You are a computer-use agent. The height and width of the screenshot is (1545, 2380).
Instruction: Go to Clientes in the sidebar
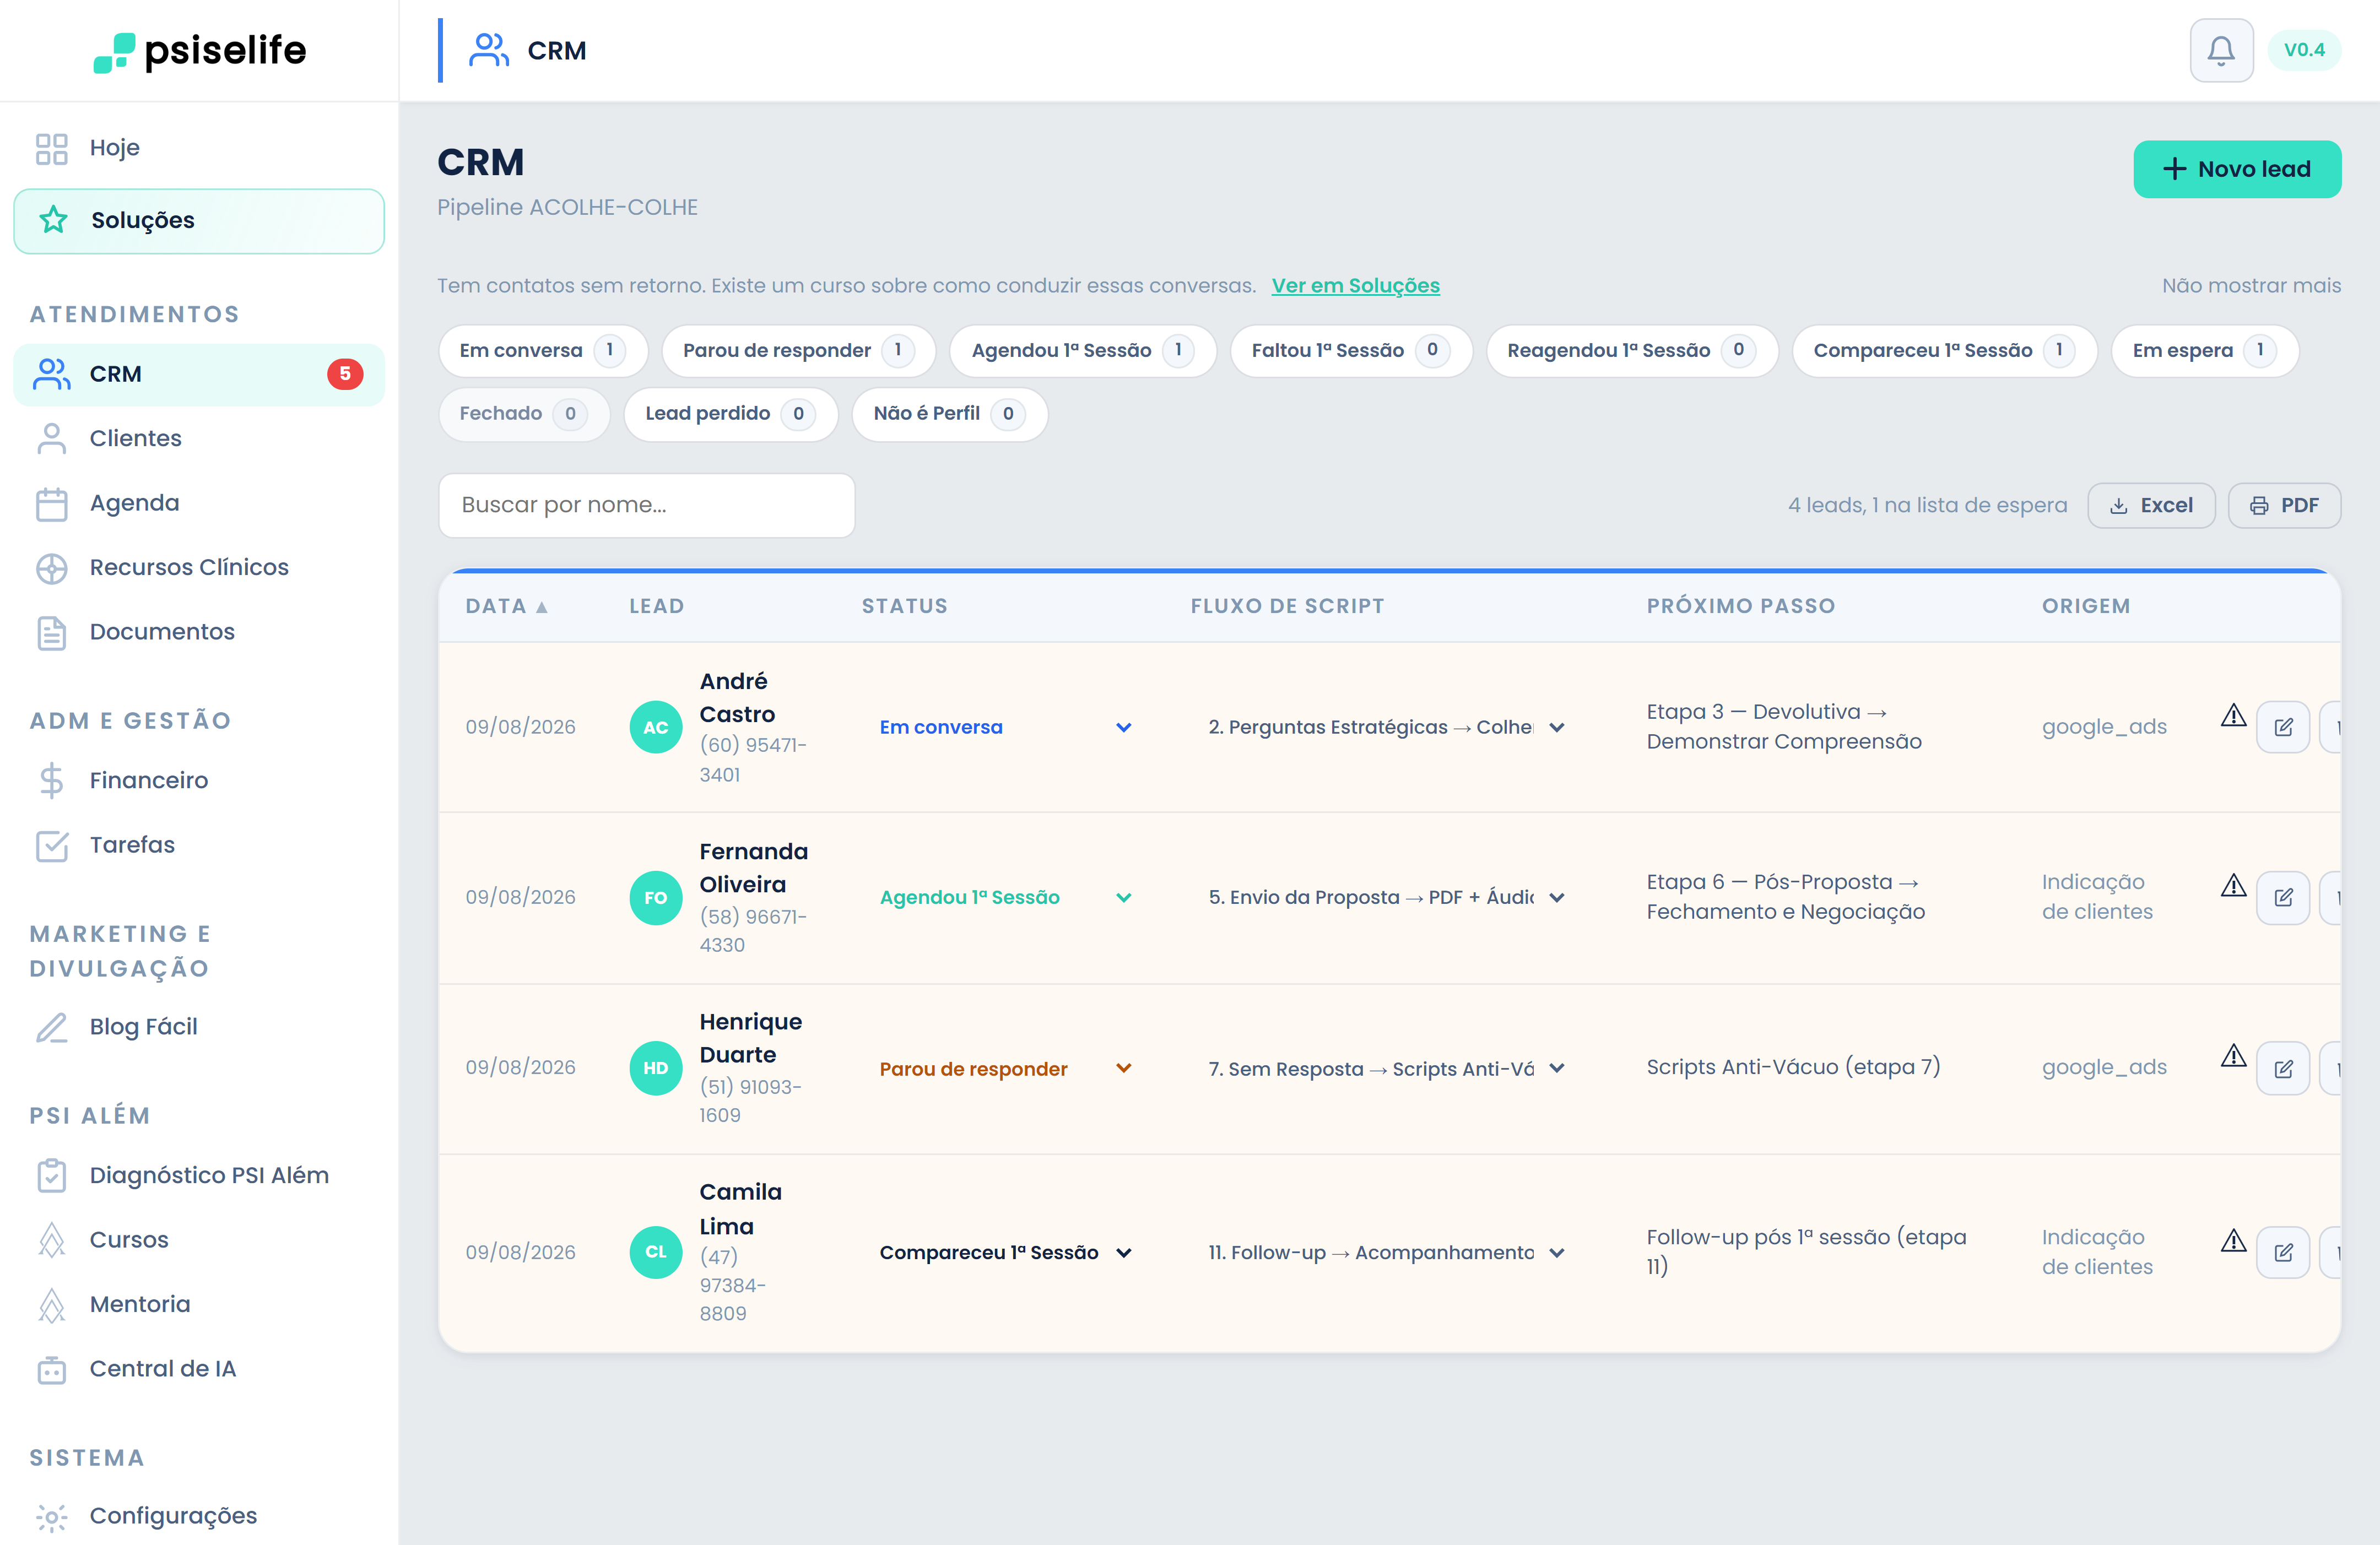click(x=199, y=438)
